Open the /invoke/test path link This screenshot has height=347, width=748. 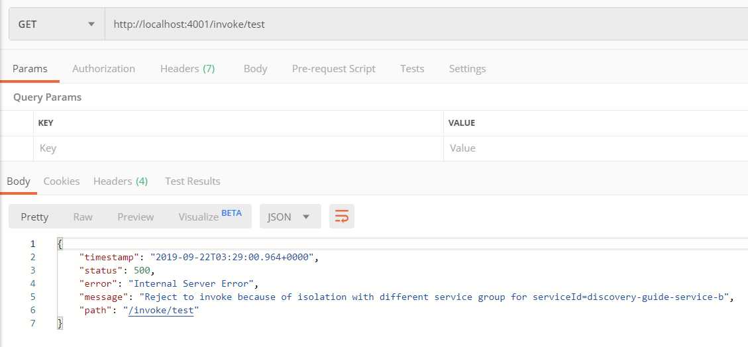[x=161, y=311]
